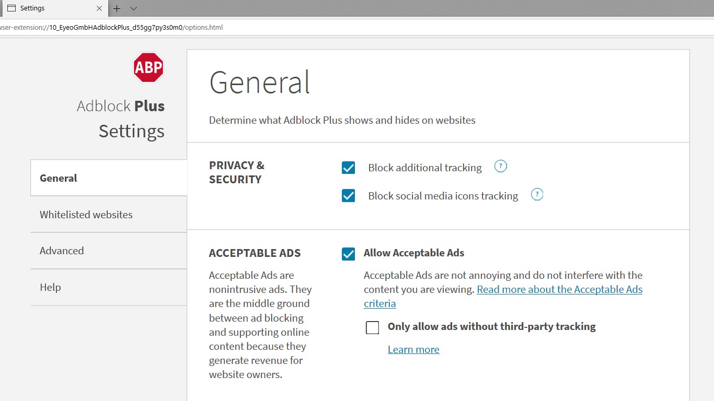Expand the tab list chevron

[x=133, y=8]
